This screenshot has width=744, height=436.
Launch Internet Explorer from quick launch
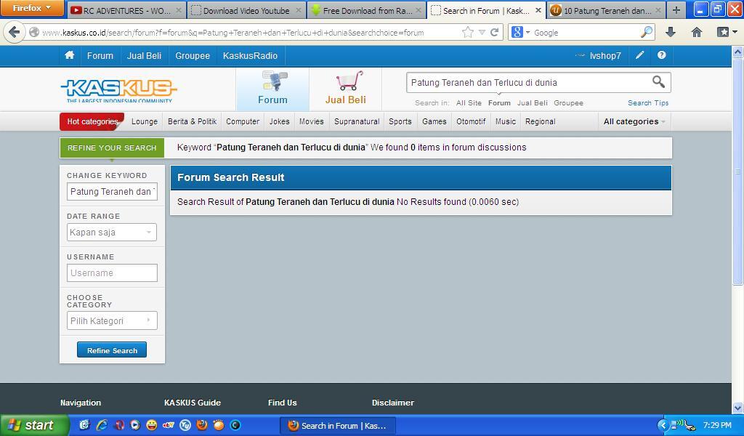(x=102, y=425)
